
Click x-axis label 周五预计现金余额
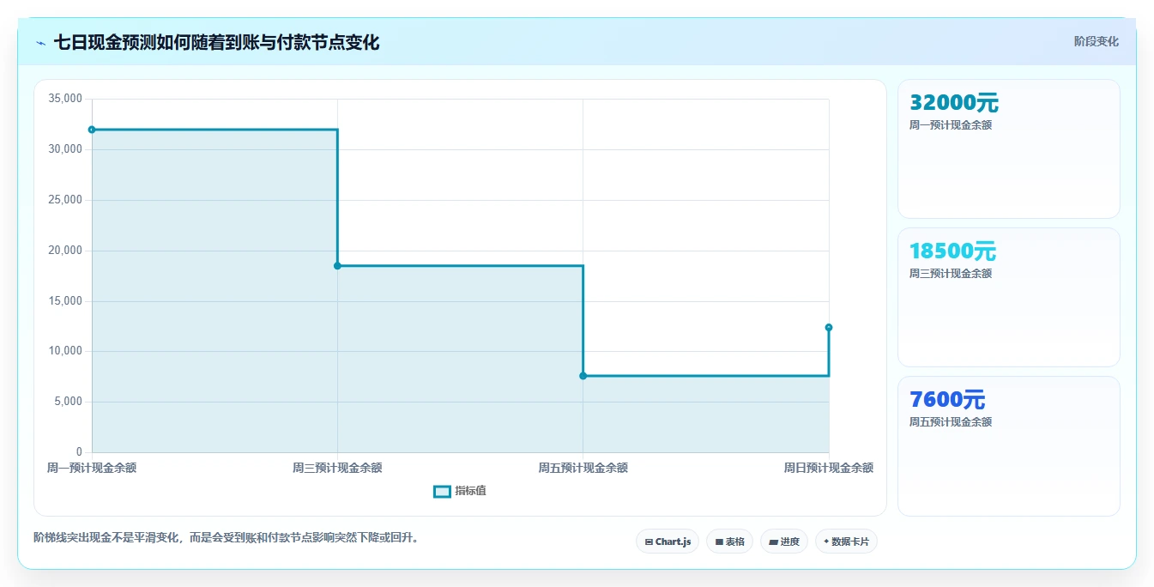583,468
